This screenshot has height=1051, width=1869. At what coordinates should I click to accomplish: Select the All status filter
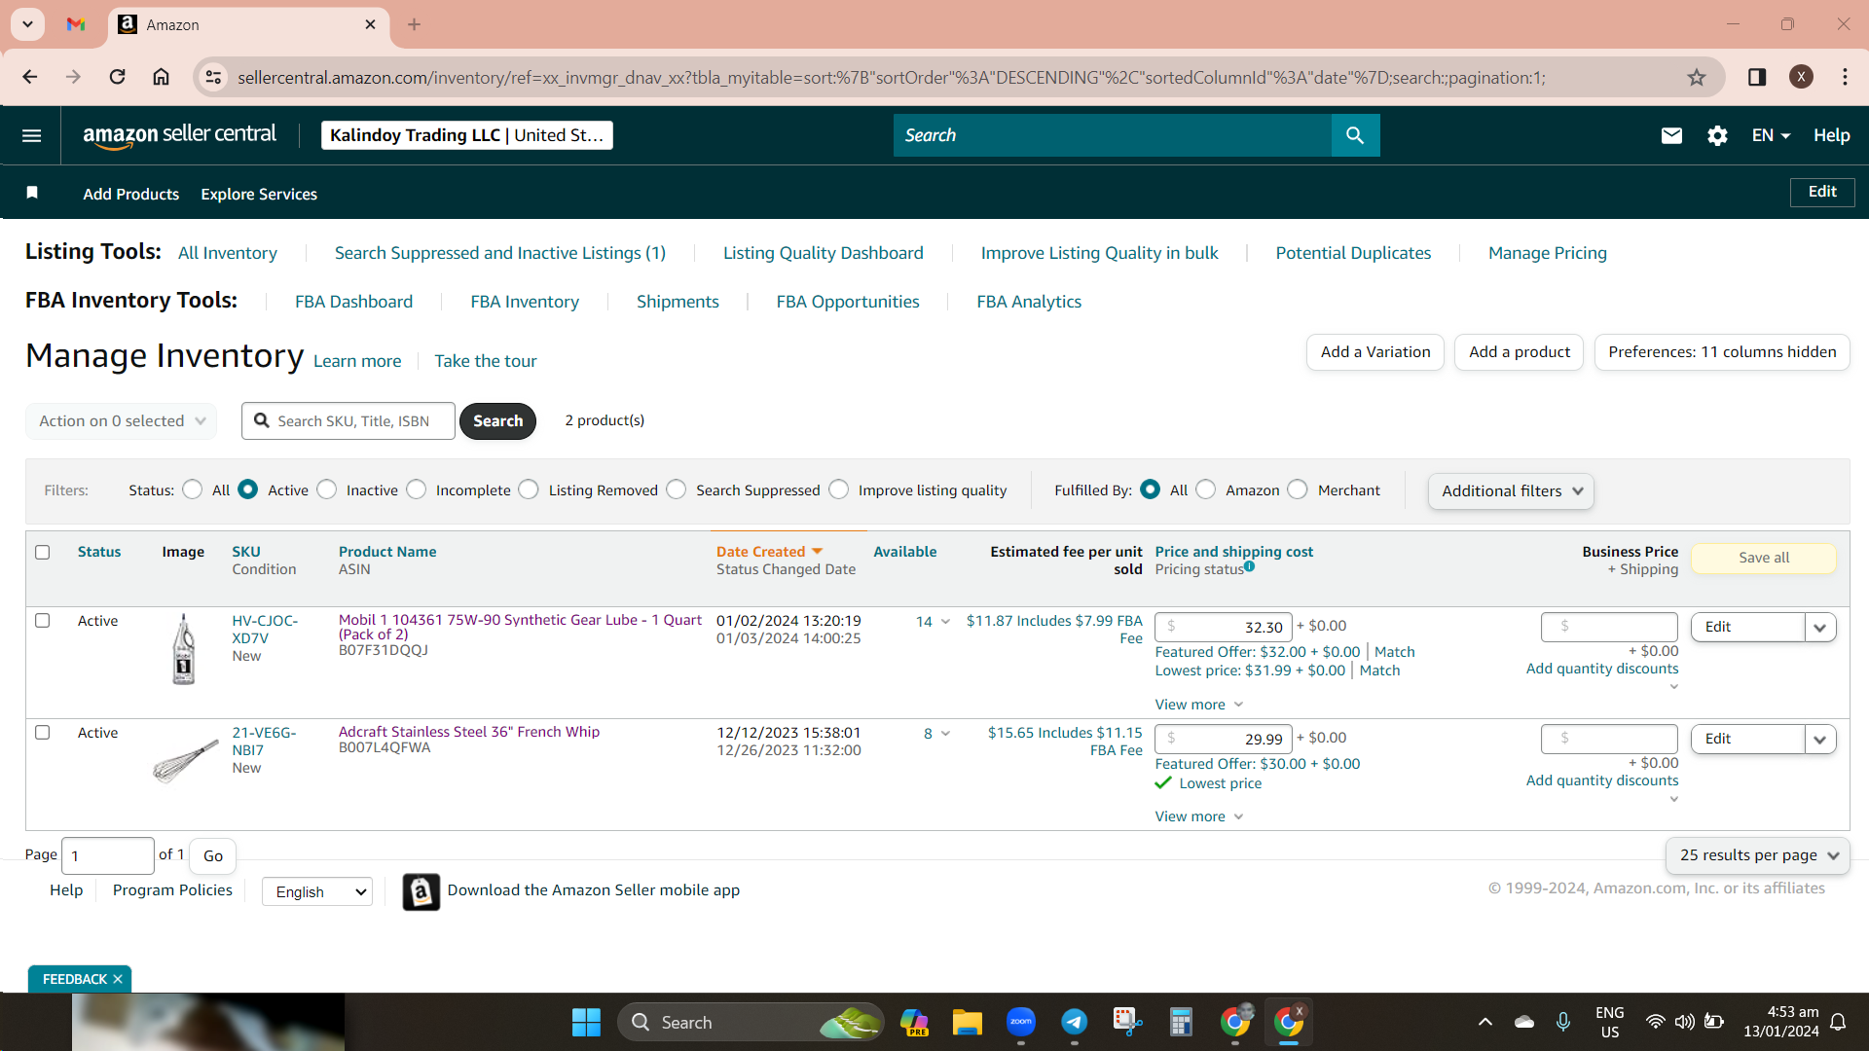193,489
